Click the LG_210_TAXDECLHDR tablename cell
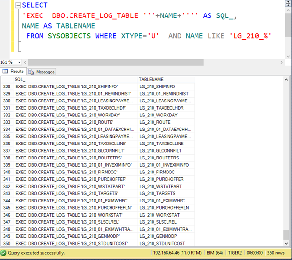The width and height of the screenshot is (292, 260). 166,108
